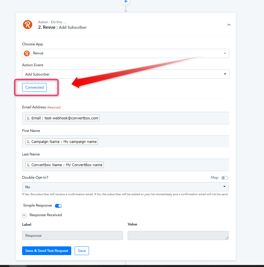Open the Double Opt-In dropdown

pyautogui.click(x=125, y=187)
